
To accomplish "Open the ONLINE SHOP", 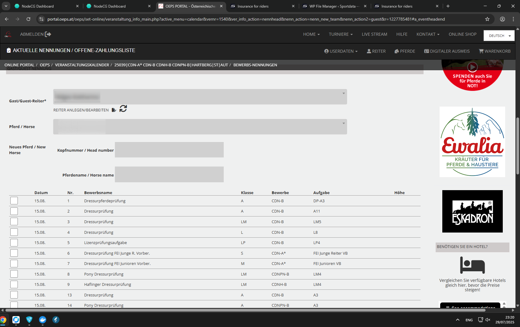I will pyautogui.click(x=463, y=34).
